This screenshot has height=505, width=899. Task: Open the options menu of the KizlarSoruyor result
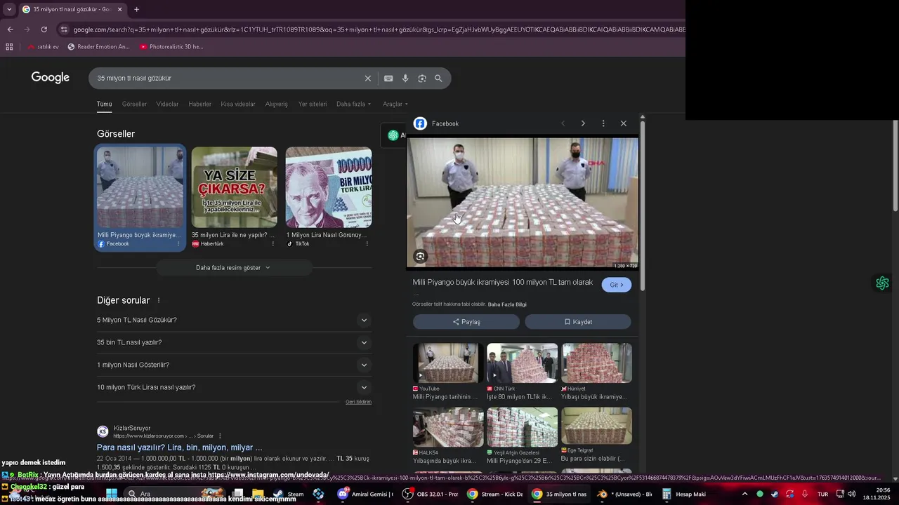[220, 436]
